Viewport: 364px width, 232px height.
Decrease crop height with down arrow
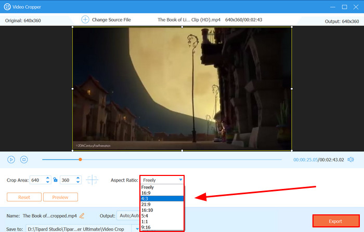(78, 182)
